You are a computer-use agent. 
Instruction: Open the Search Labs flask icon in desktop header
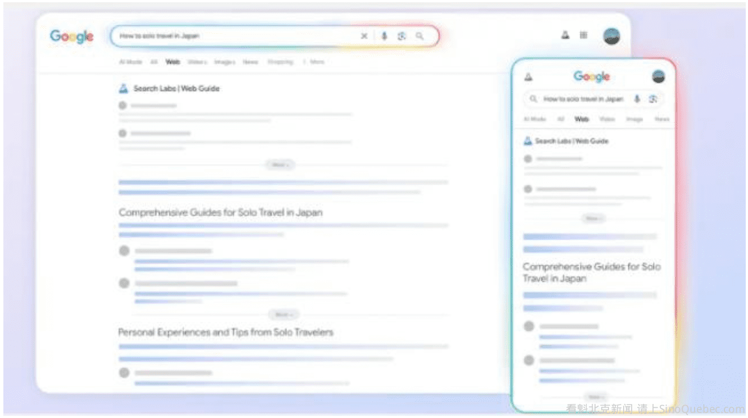(x=565, y=35)
